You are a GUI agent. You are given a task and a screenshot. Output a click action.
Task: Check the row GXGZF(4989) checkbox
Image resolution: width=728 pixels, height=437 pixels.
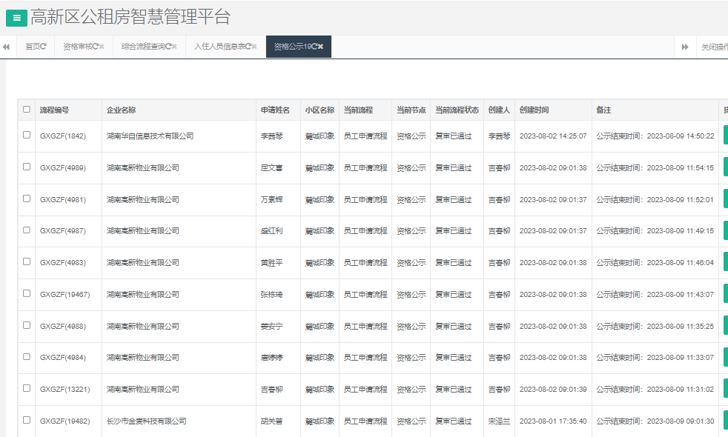[27, 167]
